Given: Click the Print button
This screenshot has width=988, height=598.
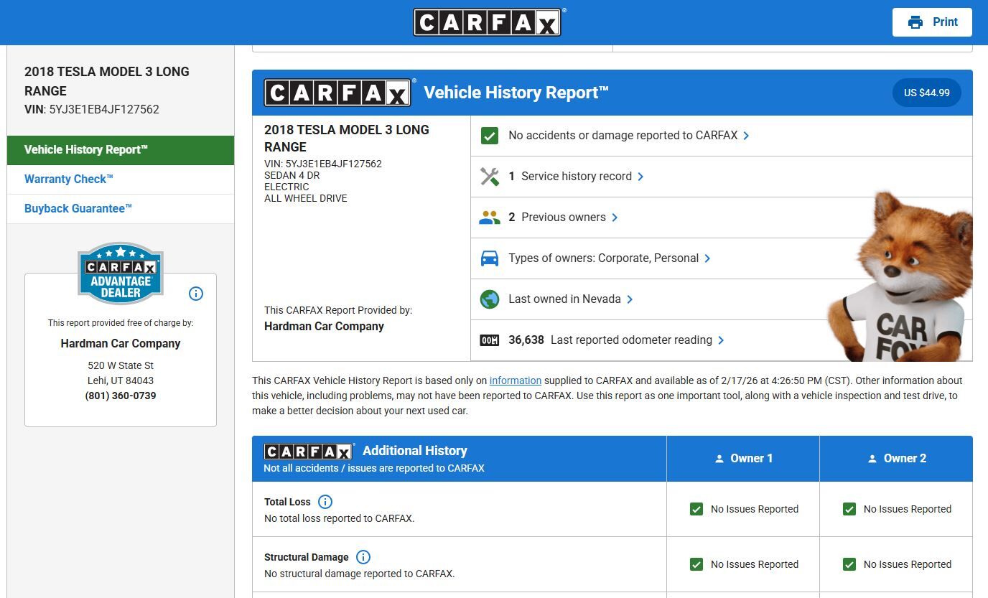Looking at the screenshot, I should 932,22.
